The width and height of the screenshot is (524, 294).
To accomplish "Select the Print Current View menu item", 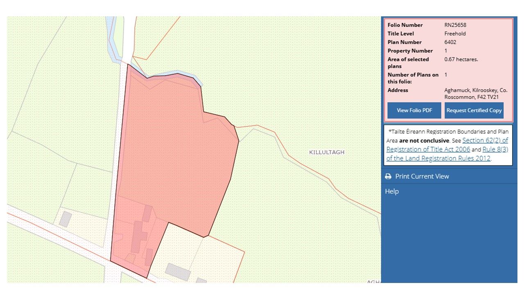I will (422, 176).
